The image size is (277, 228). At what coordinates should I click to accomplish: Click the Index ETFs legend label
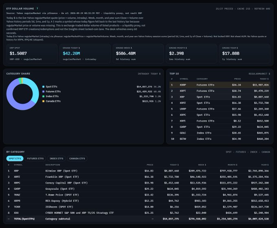(52, 96)
